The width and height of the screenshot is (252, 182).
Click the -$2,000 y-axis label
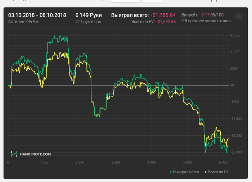pos(236,152)
